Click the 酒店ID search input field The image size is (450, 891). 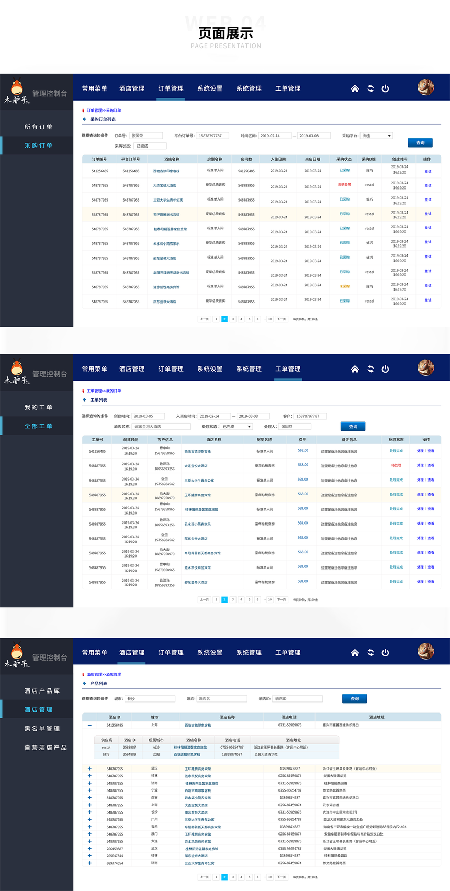point(297,699)
